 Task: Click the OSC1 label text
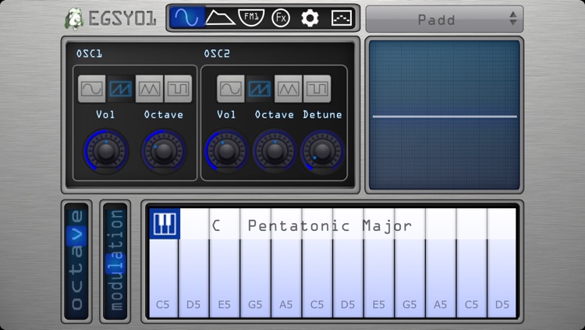click(x=89, y=54)
